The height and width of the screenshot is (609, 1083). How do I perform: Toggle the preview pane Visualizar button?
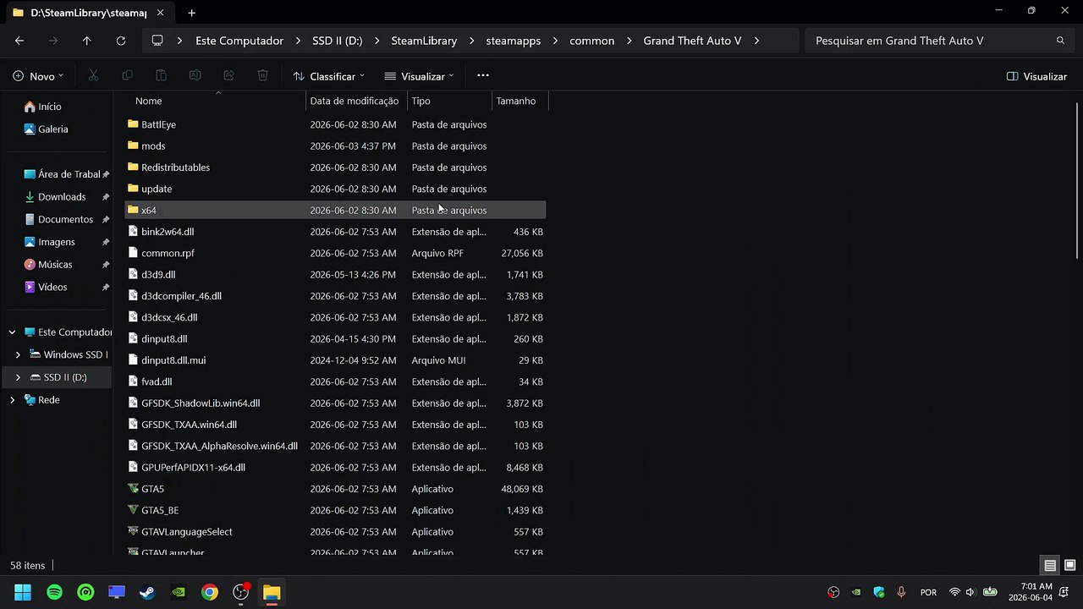(x=1036, y=76)
